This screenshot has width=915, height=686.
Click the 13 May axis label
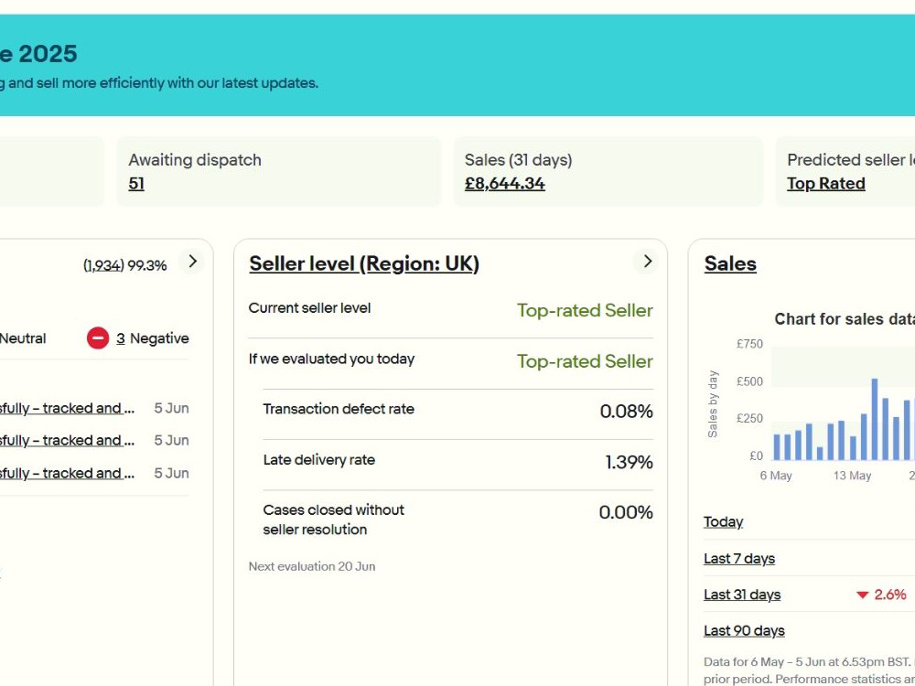pos(852,476)
